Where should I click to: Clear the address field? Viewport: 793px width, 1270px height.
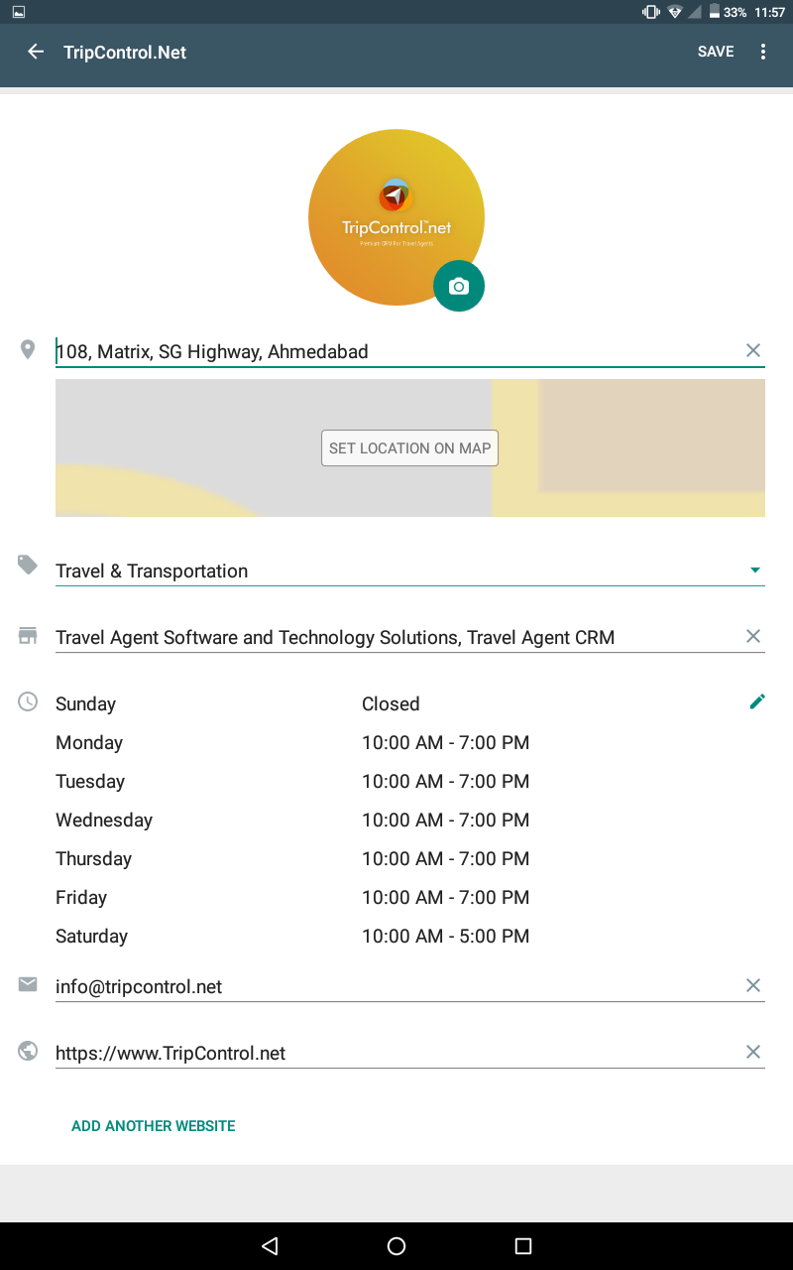pyautogui.click(x=753, y=350)
